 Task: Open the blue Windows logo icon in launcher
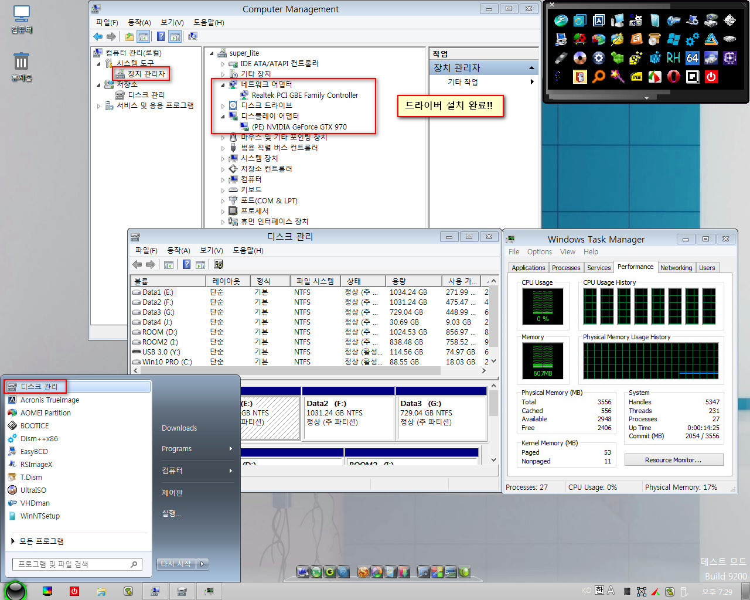[x=673, y=39]
